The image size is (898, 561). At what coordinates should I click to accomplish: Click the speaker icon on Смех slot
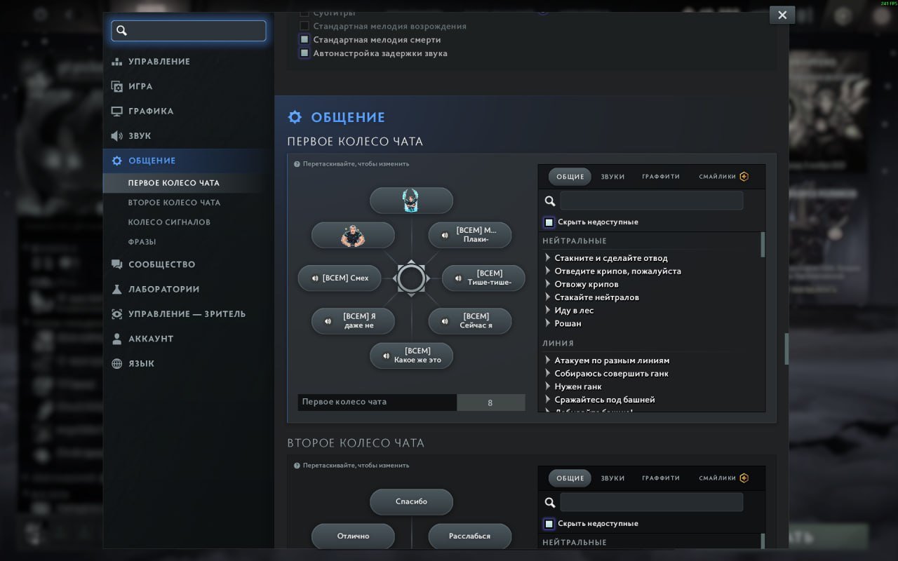pos(314,278)
